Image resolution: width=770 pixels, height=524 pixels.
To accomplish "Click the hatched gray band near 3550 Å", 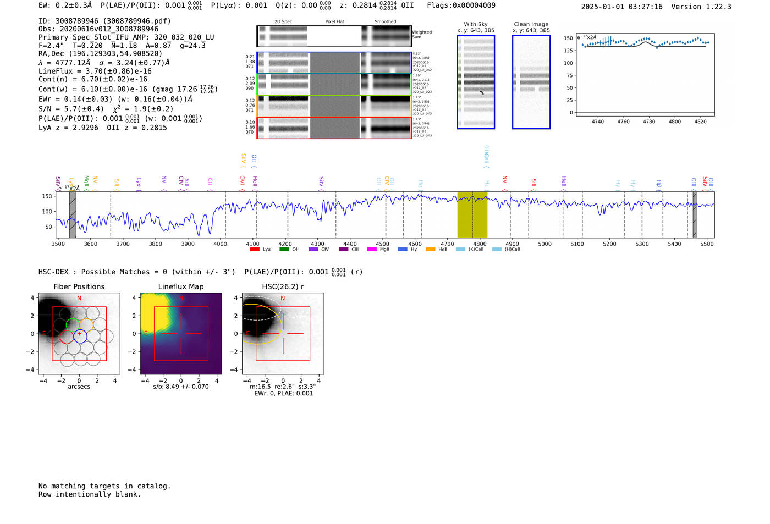I will tap(73, 215).
